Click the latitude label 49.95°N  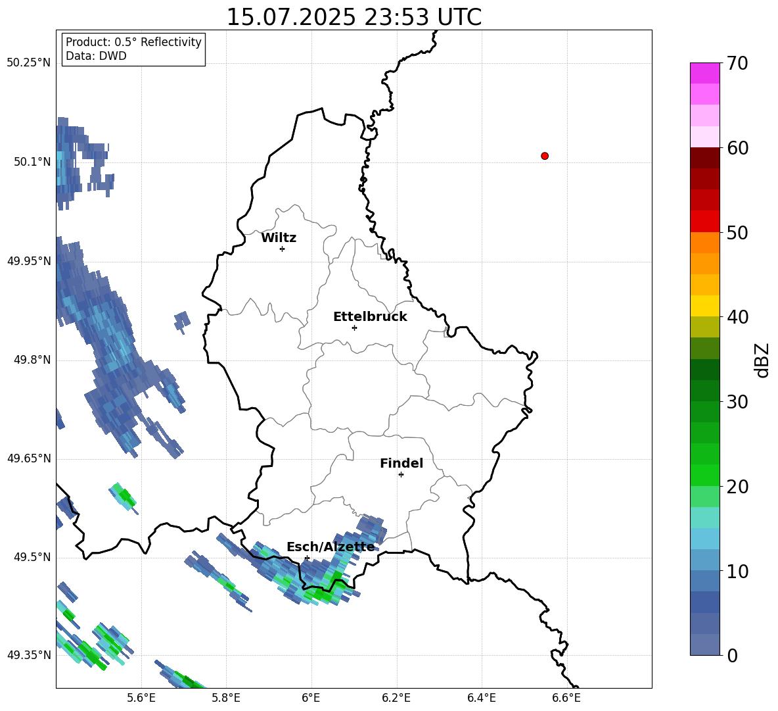(29, 261)
